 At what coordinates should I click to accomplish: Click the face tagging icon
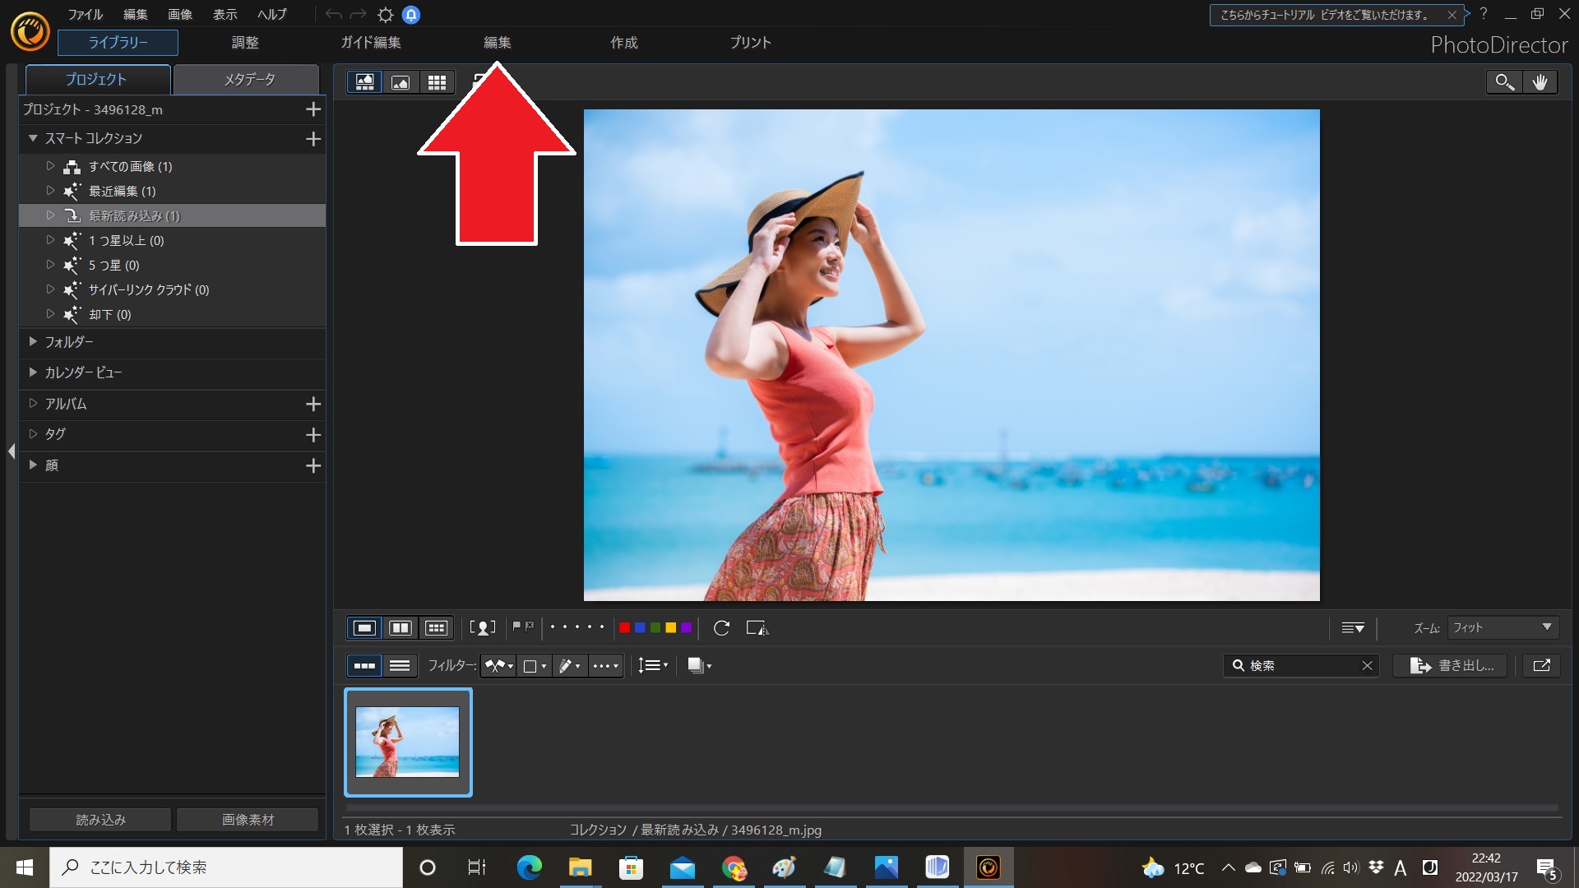coord(482,628)
